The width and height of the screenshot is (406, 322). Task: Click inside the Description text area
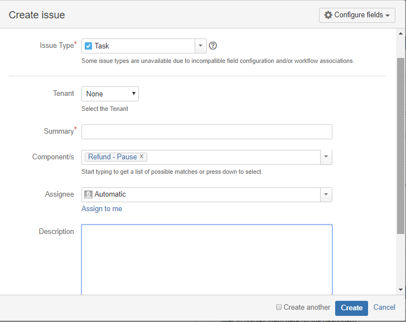(x=206, y=259)
